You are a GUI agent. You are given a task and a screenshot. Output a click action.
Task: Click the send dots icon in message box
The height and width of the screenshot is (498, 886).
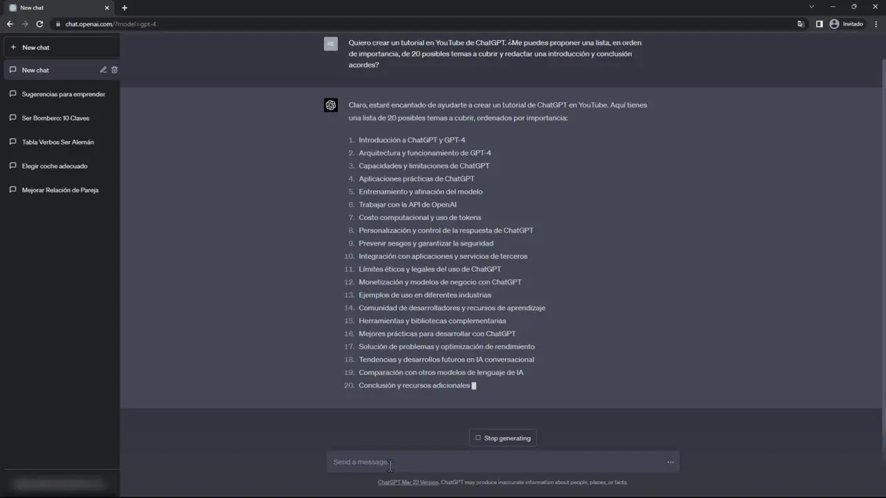pos(670,462)
